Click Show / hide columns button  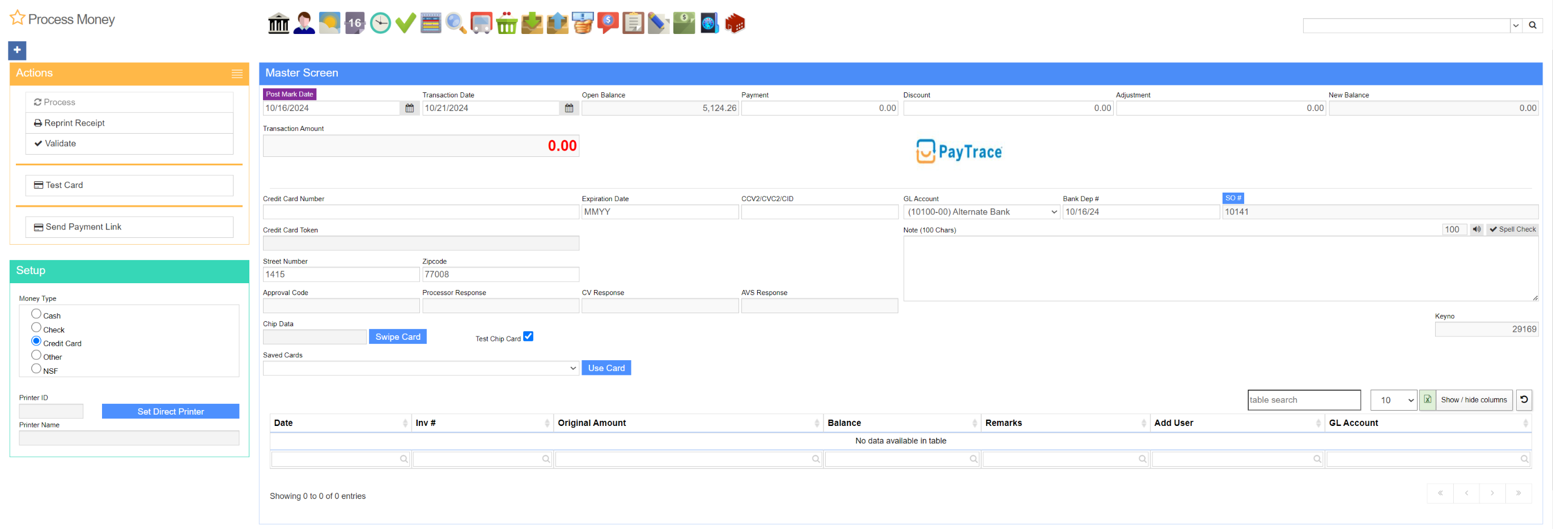click(x=1474, y=400)
